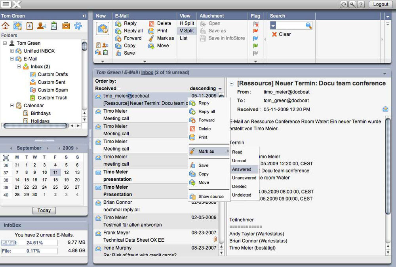Switch to List view

click(184, 38)
